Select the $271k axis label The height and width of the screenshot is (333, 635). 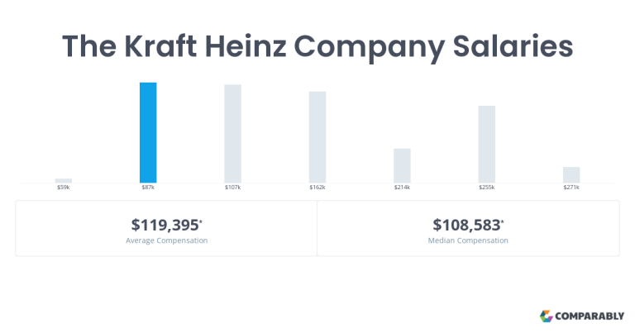(x=571, y=188)
